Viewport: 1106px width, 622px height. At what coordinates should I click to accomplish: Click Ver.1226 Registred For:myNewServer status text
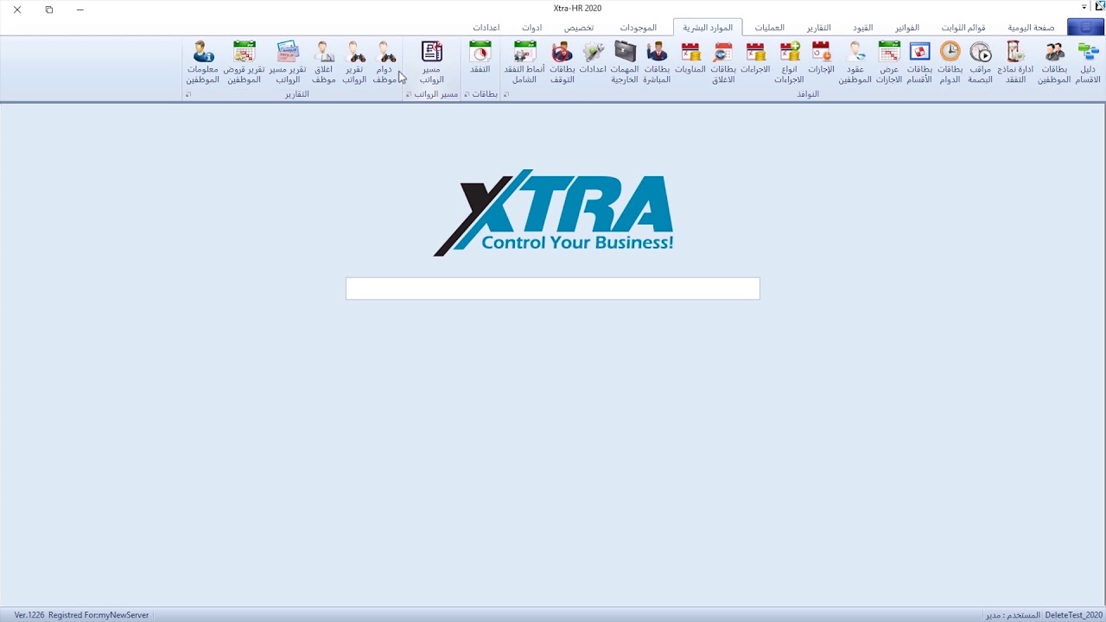click(x=81, y=615)
